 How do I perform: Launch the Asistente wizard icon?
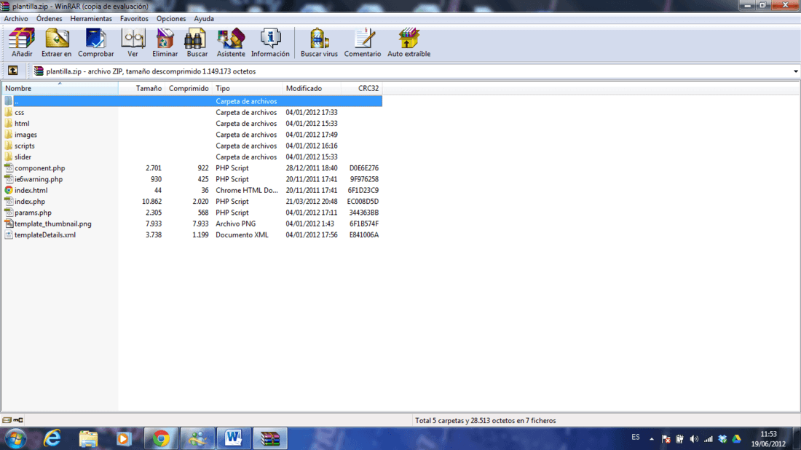230,43
